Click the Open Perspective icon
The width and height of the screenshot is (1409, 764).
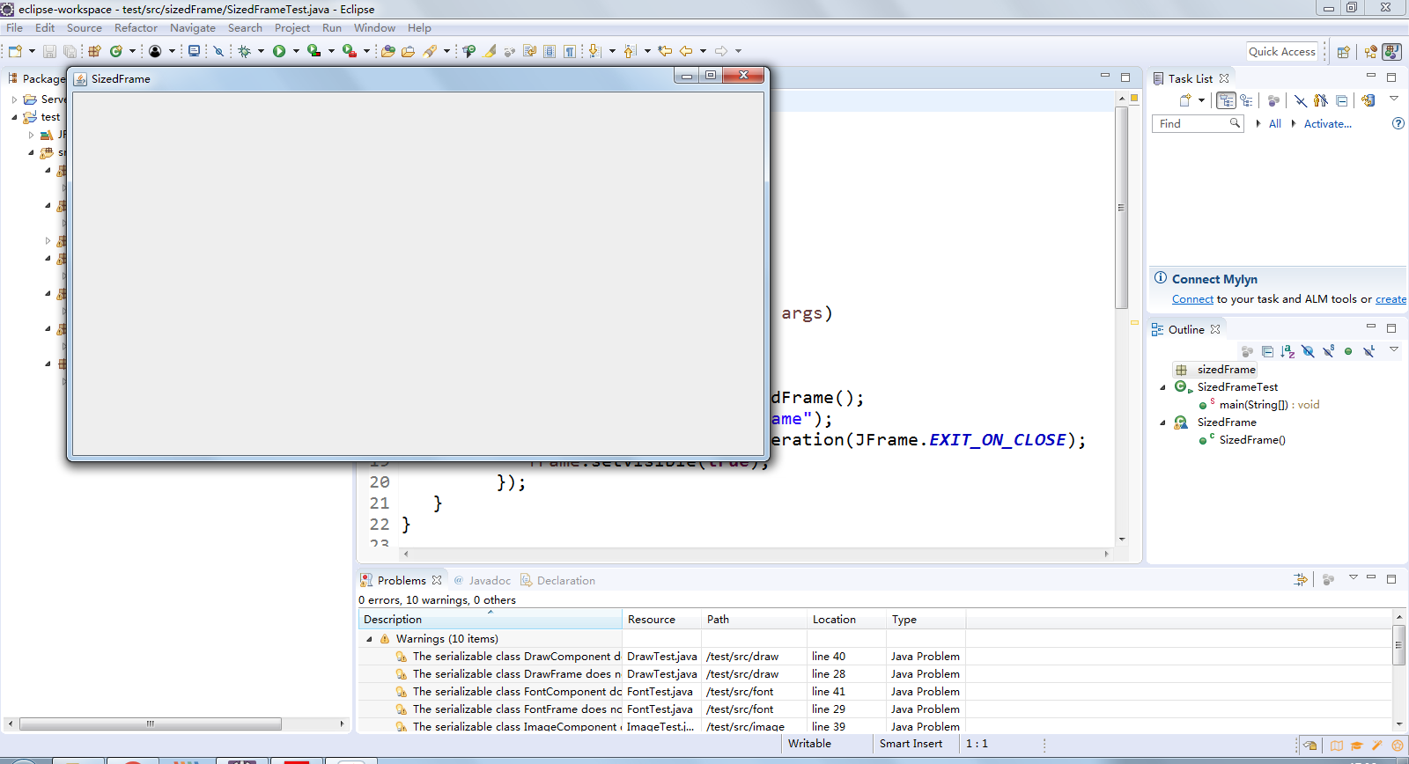[1343, 52]
